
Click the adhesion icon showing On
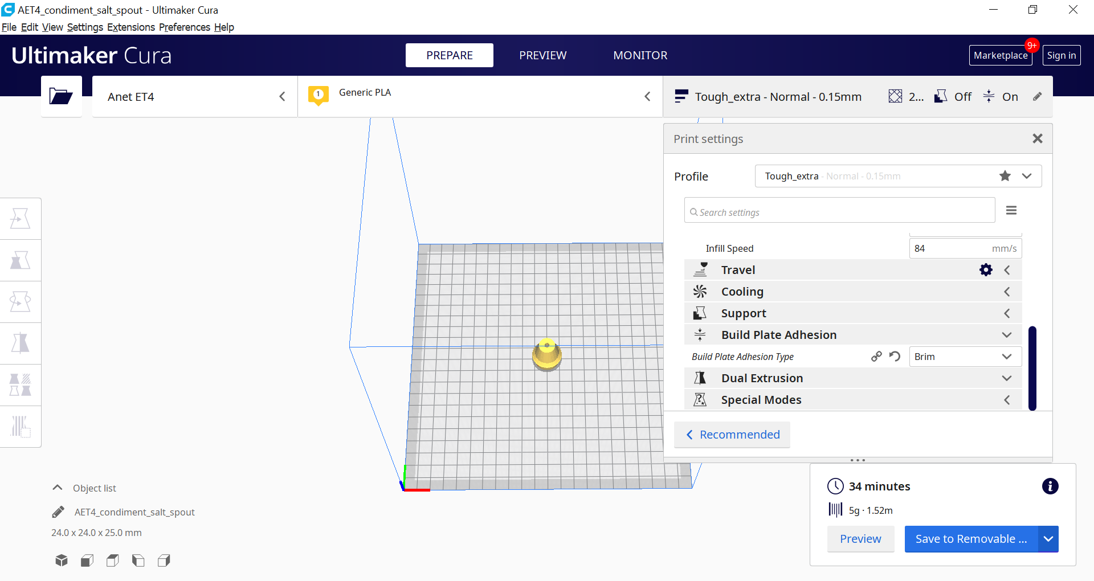click(x=989, y=96)
